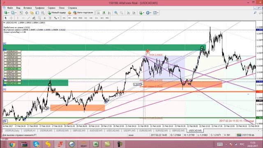Open the Файл menu
Screen dimensions: 263x148
click(x=10, y=8)
